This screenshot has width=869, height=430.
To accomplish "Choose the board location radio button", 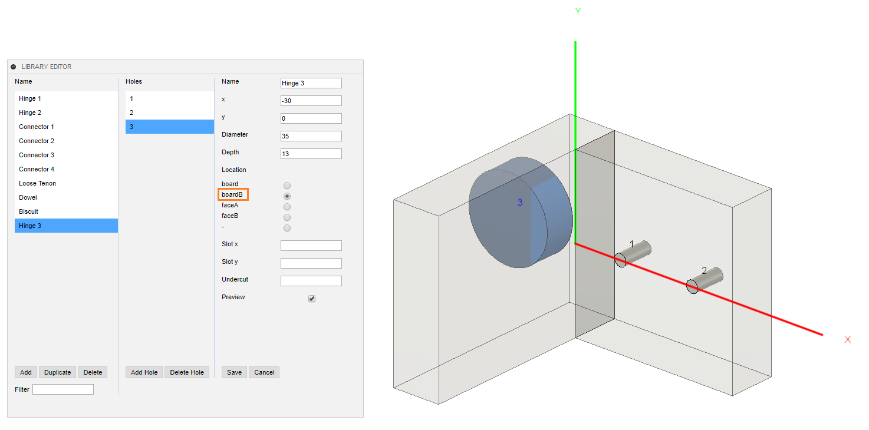I will [287, 186].
